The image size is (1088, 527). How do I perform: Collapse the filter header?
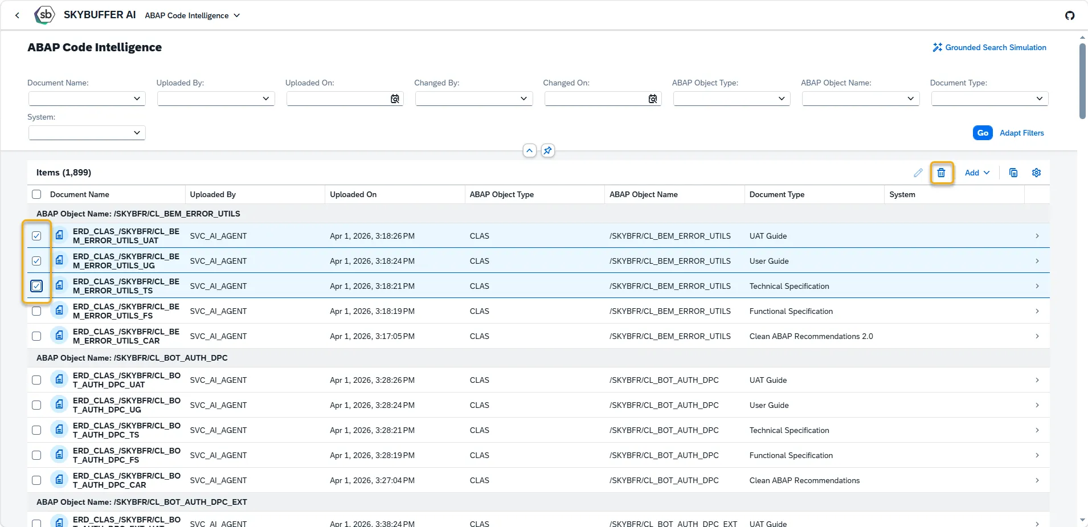coord(530,150)
